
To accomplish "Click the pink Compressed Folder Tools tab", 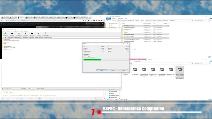I will (138, 59).
